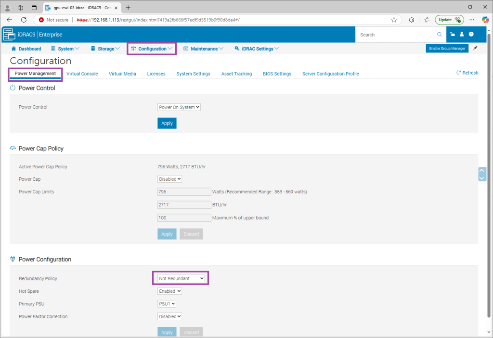Click Apply under Power Control
The image size is (493, 338).
tap(167, 124)
